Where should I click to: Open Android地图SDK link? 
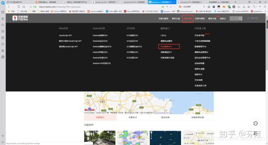pyautogui.click(x=100, y=35)
